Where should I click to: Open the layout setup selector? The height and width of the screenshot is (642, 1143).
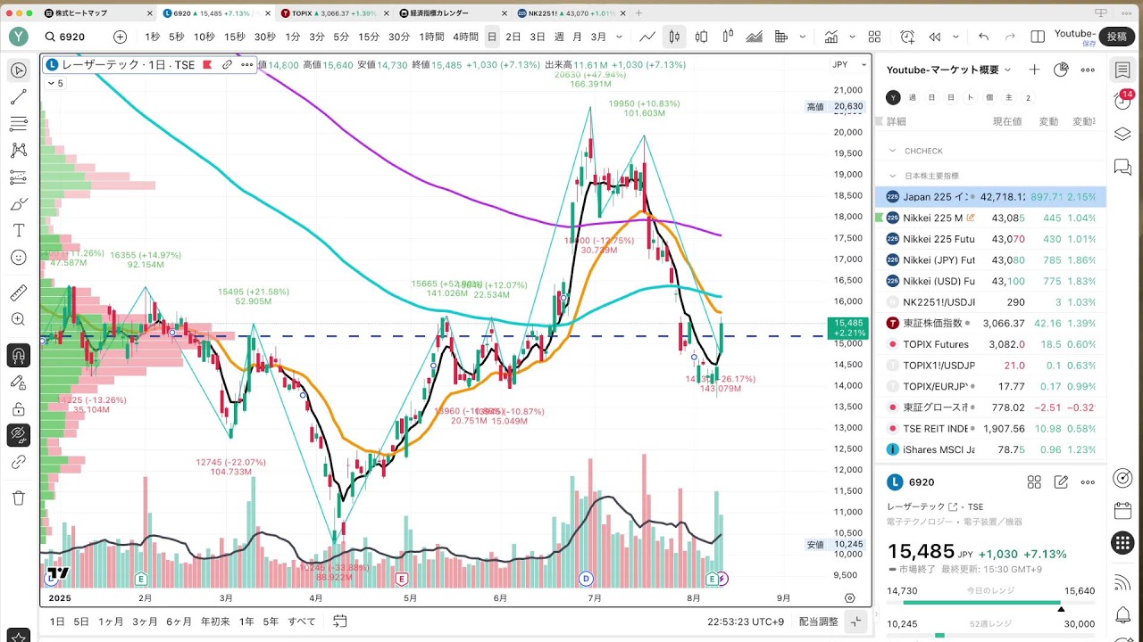1038,37
